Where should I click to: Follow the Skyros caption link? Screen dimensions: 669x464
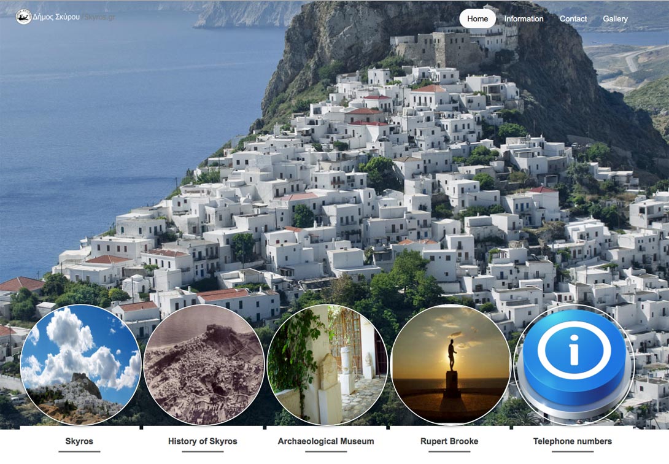tap(79, 441)
